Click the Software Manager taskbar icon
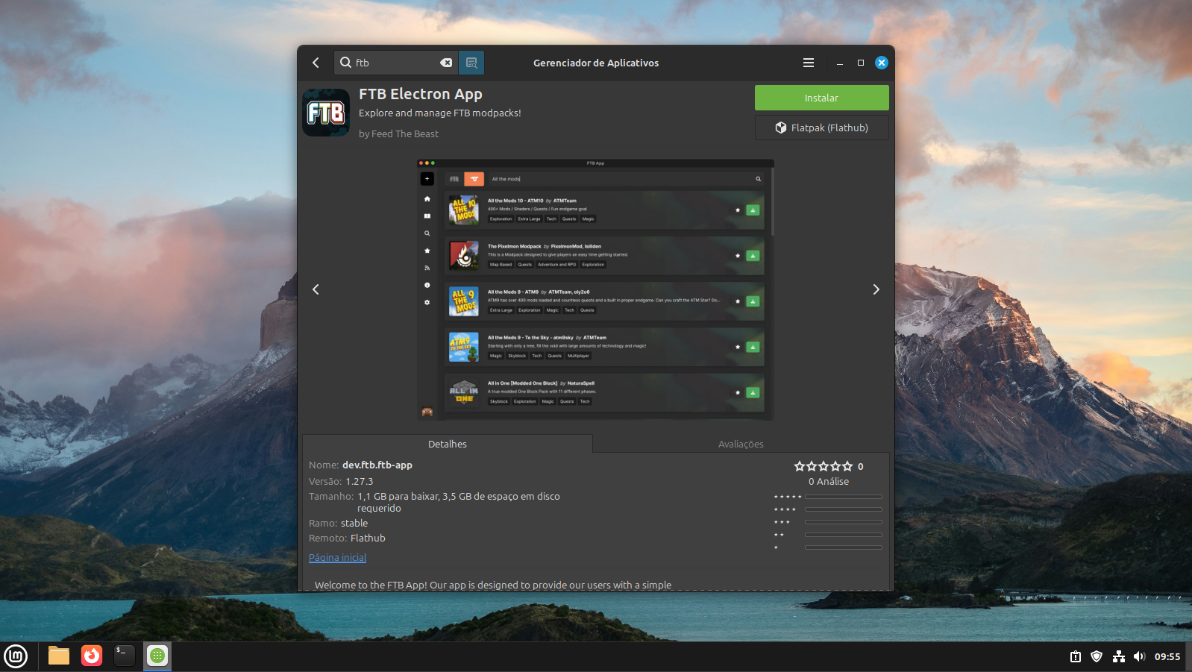This screenshot has height=672, width=1192. pyautogui.click(x=157, y=656)
